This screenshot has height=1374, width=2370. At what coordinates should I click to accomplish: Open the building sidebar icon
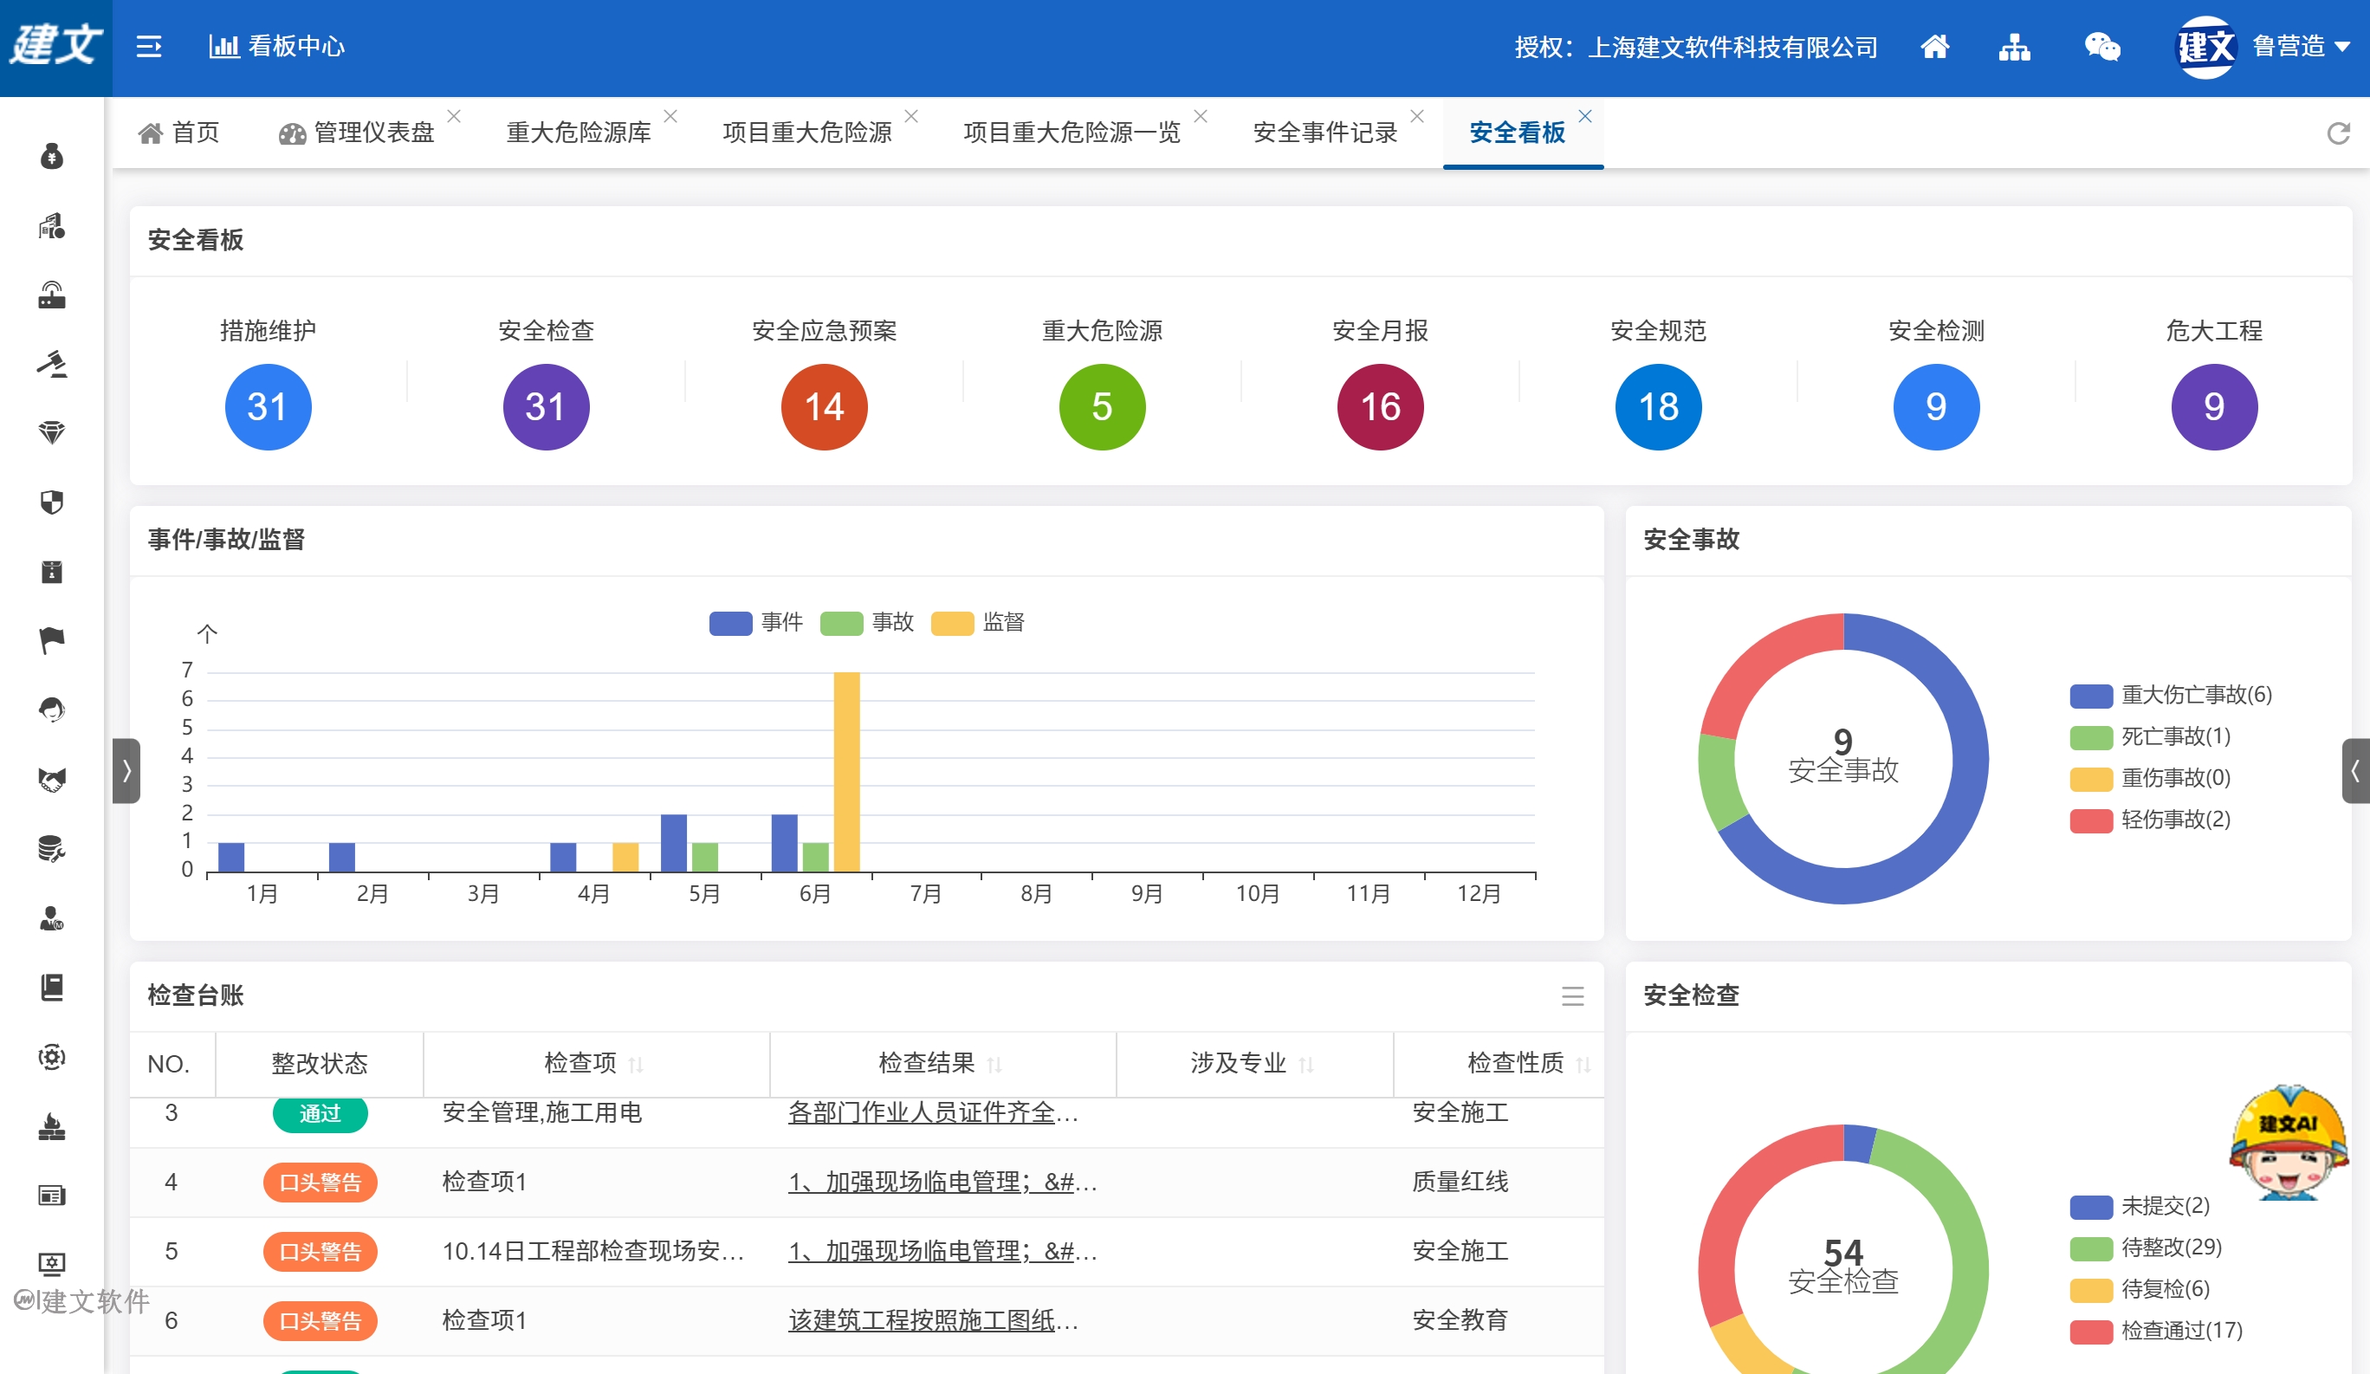click(x=52, y=226)
